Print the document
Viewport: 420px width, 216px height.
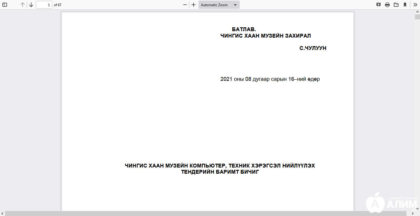[x=387, y=5]
